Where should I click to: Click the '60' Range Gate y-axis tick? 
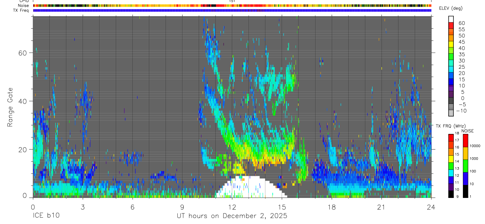coord(23,53)
